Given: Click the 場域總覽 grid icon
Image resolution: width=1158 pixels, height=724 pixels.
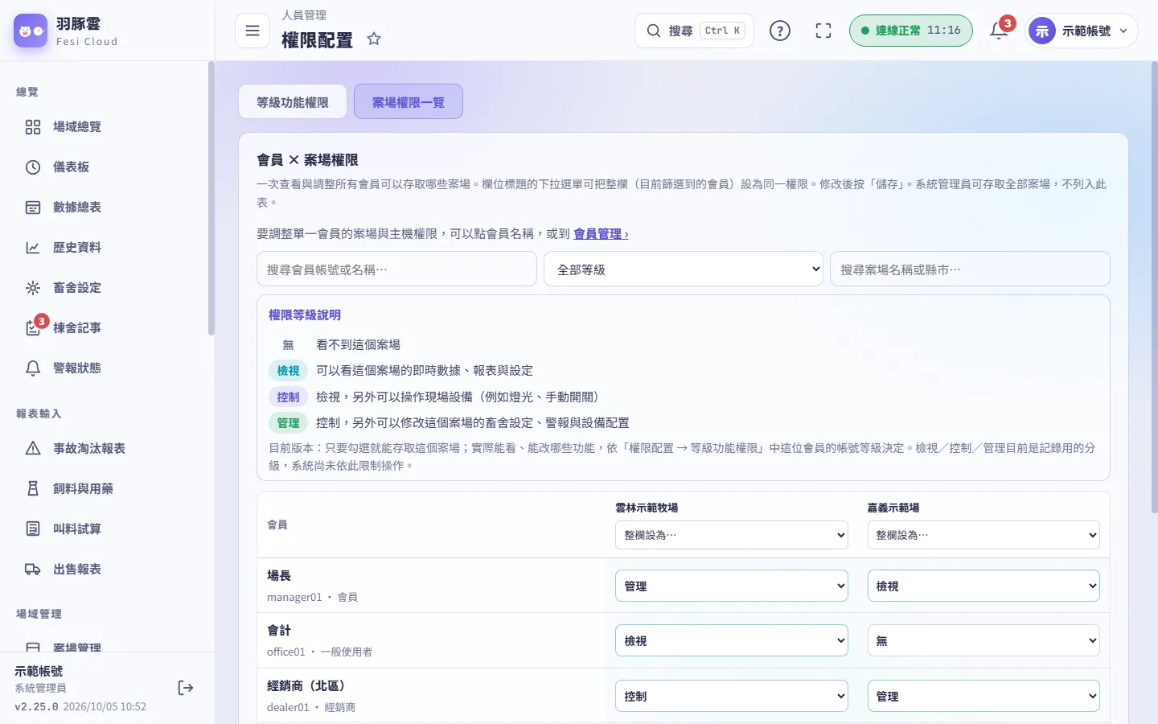Looking at the screenshot, I should [33, 127].
